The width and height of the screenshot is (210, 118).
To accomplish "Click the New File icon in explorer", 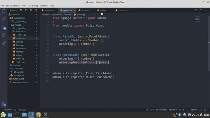I will point(21,10).
